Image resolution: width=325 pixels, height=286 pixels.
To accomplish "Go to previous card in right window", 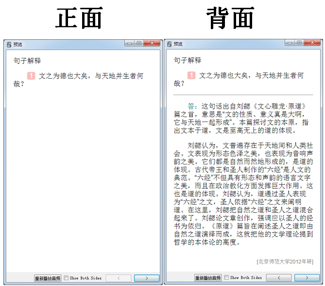I will 279,278.
